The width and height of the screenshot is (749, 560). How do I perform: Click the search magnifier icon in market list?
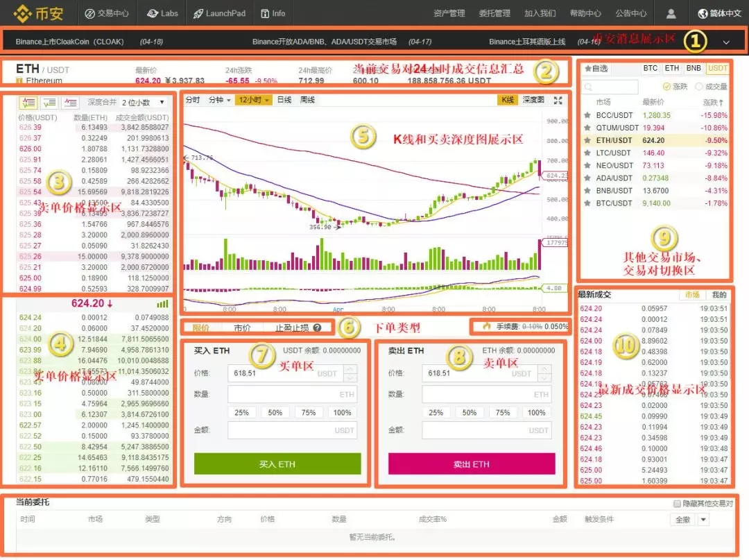coord(589,87)
